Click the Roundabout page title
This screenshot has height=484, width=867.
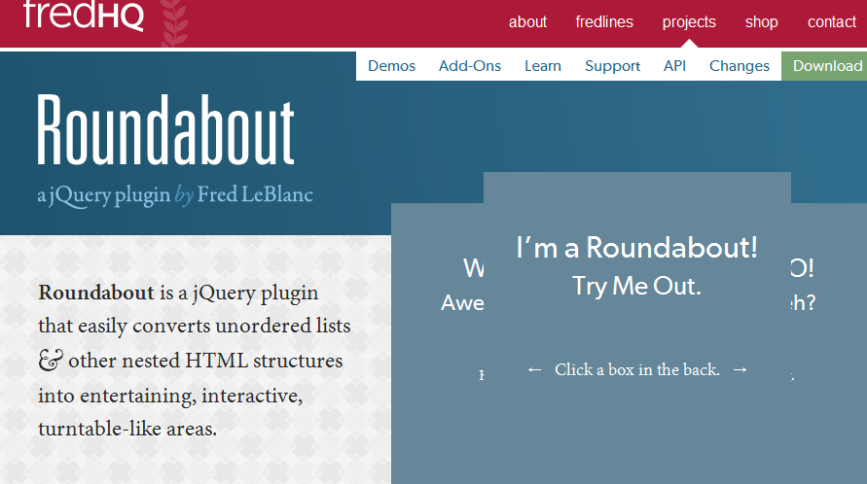pos(165,130)
